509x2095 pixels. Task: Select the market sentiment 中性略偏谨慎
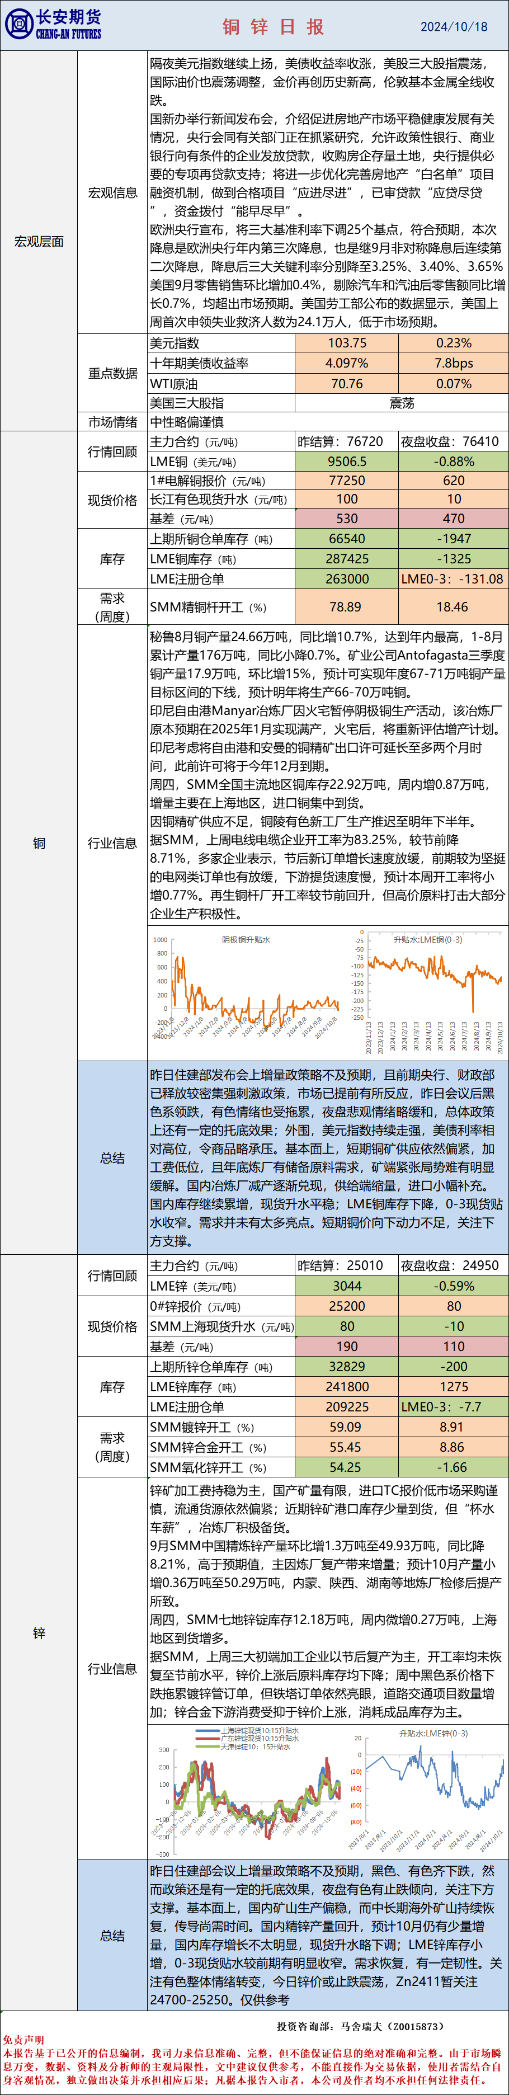(186, 422)
